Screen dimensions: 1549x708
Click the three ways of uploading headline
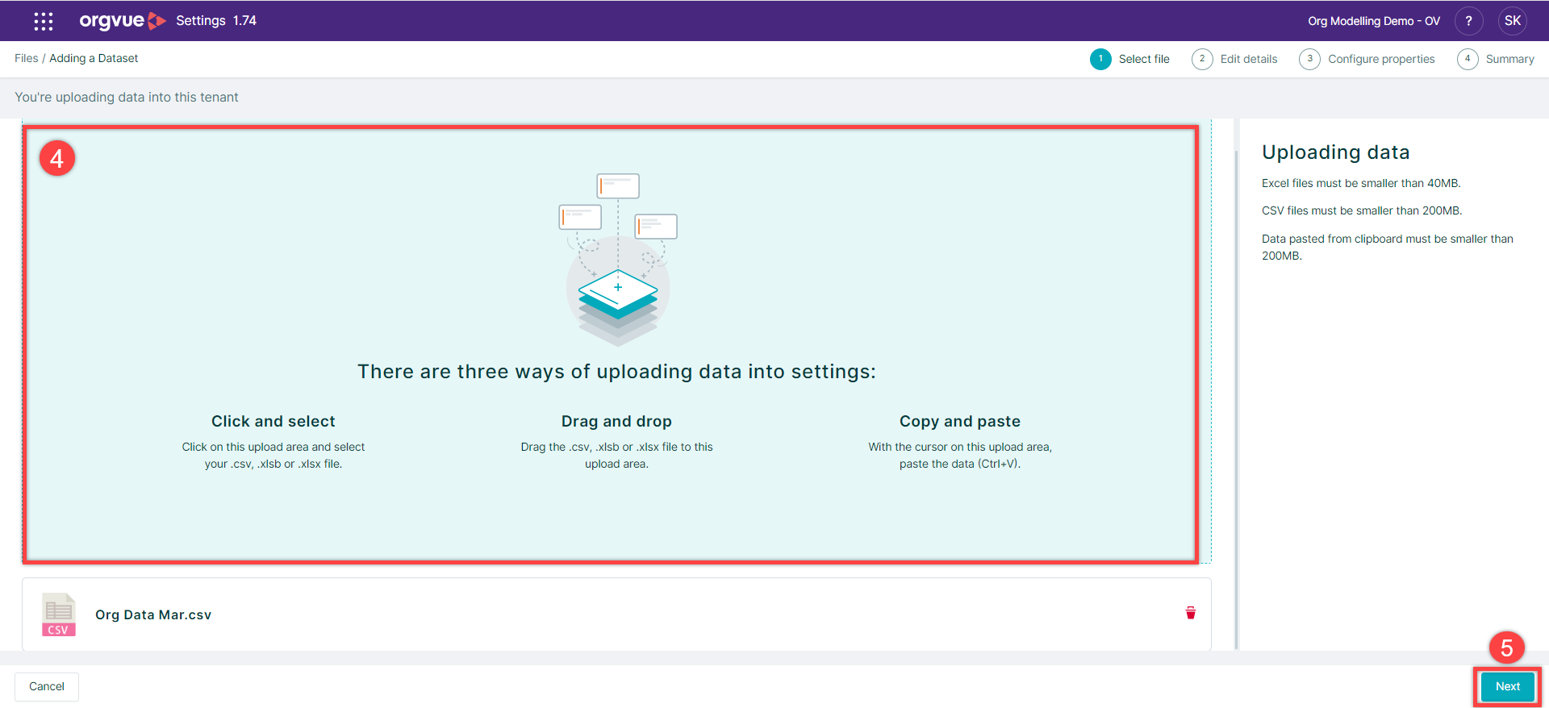pyautogui.click(x=616, y=372)
